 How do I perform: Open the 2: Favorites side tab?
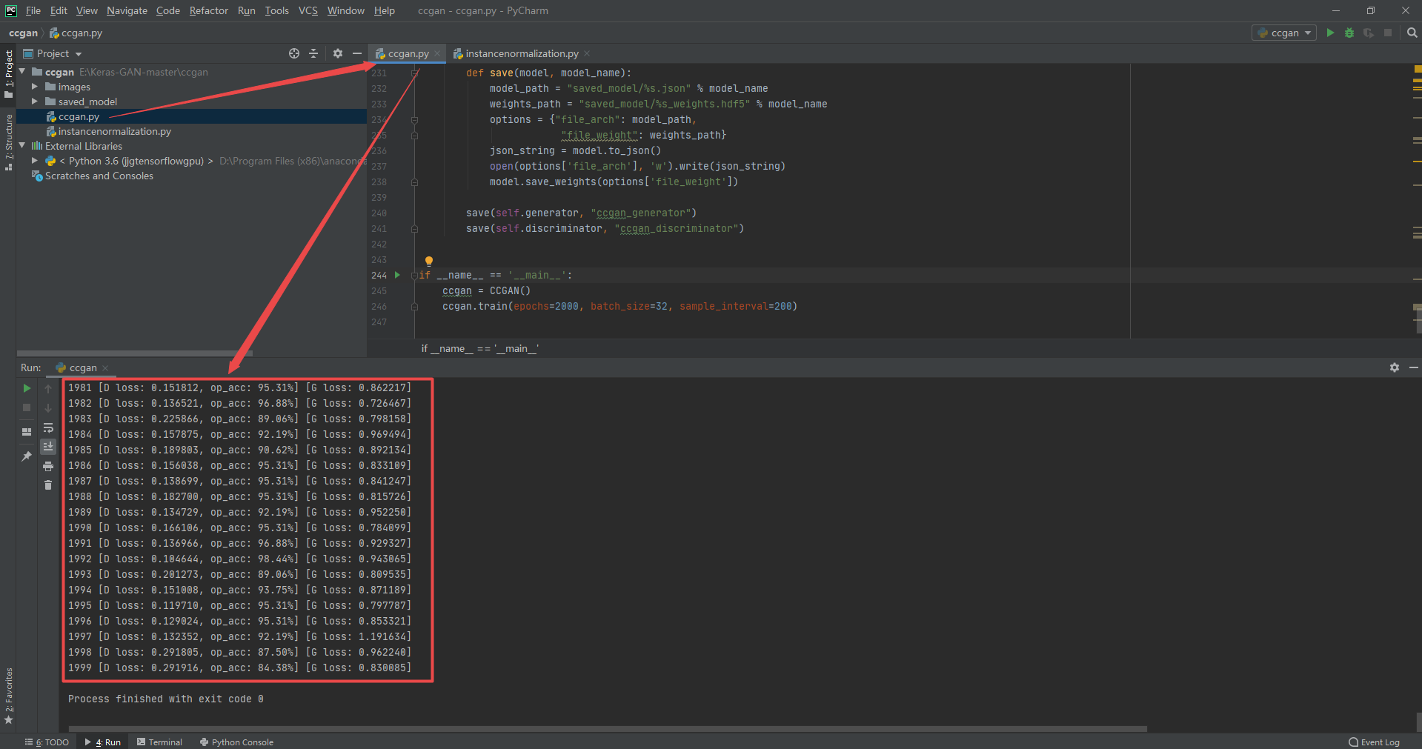8,696
